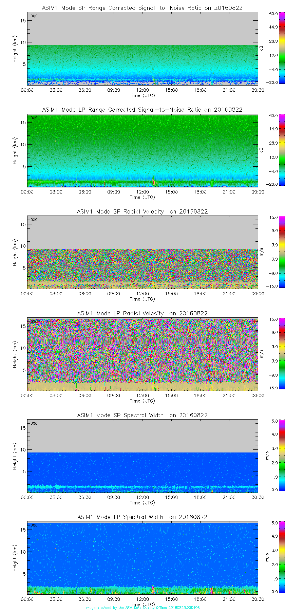Click the Mode SP Radial Velocity plot title
The height and width of the screenshot is (611, 285).
pos(142,211)
